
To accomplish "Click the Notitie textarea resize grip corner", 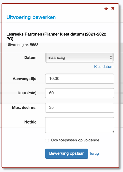I will (x=113, y=131).
